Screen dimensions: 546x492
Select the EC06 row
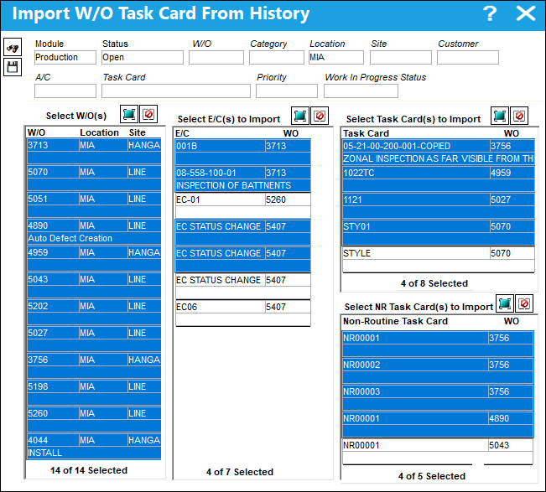click(x=243, y=313)
